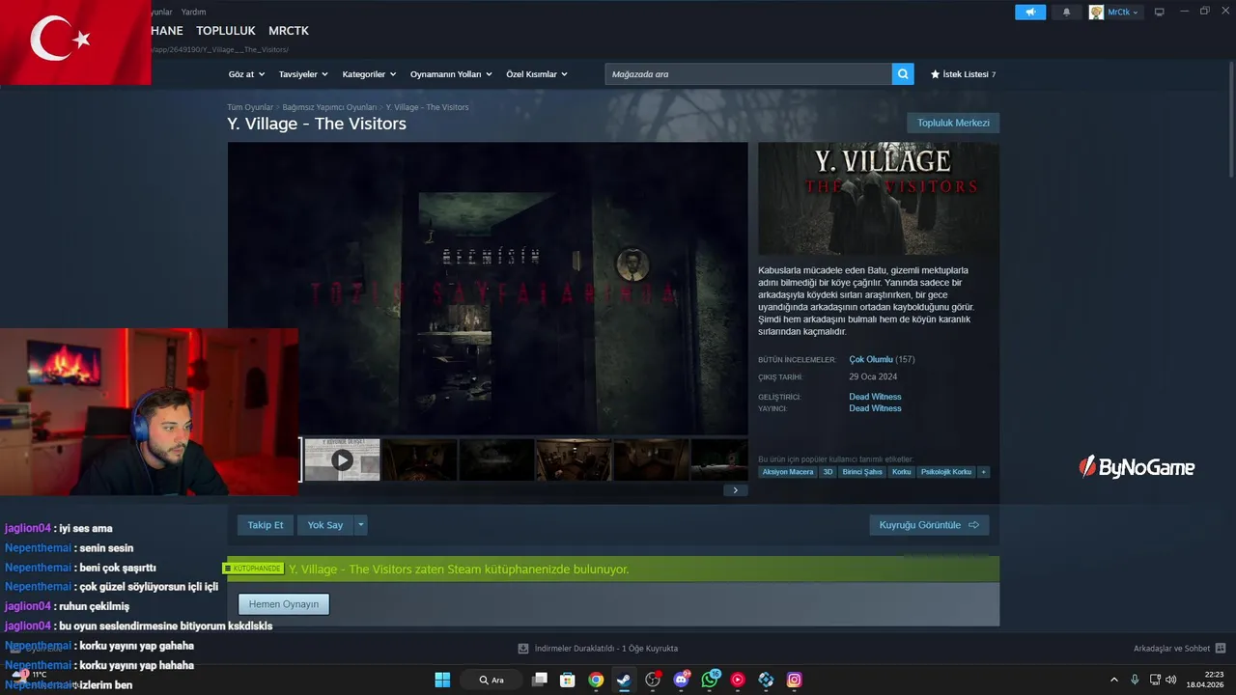Open Friends and Chat icon

[x=1221, y=649]
